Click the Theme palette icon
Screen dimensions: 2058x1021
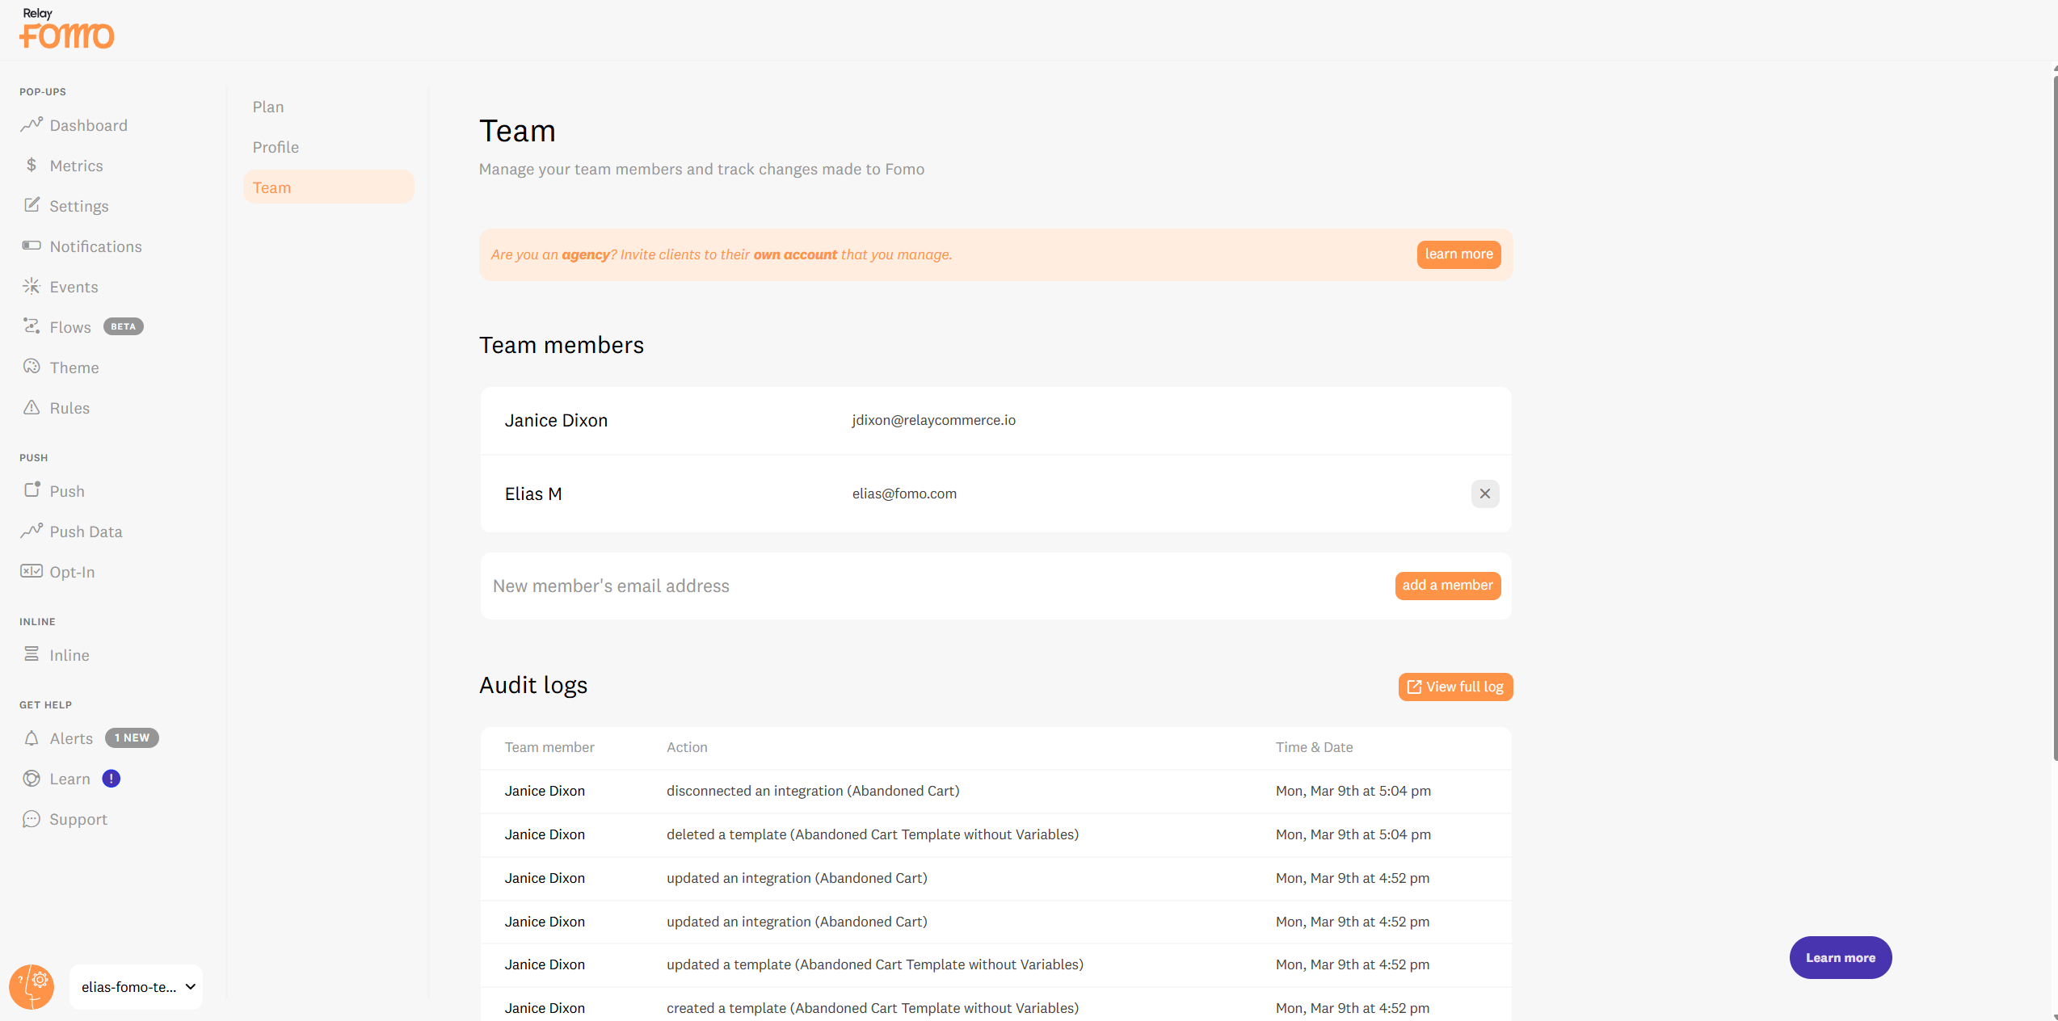(x=32, y=367)
